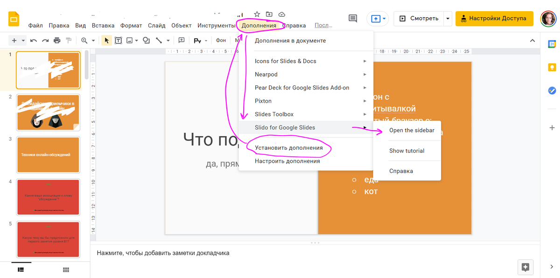Star this presentation
The height and width of the screenshot is (278, 560).
coord(257,14)
